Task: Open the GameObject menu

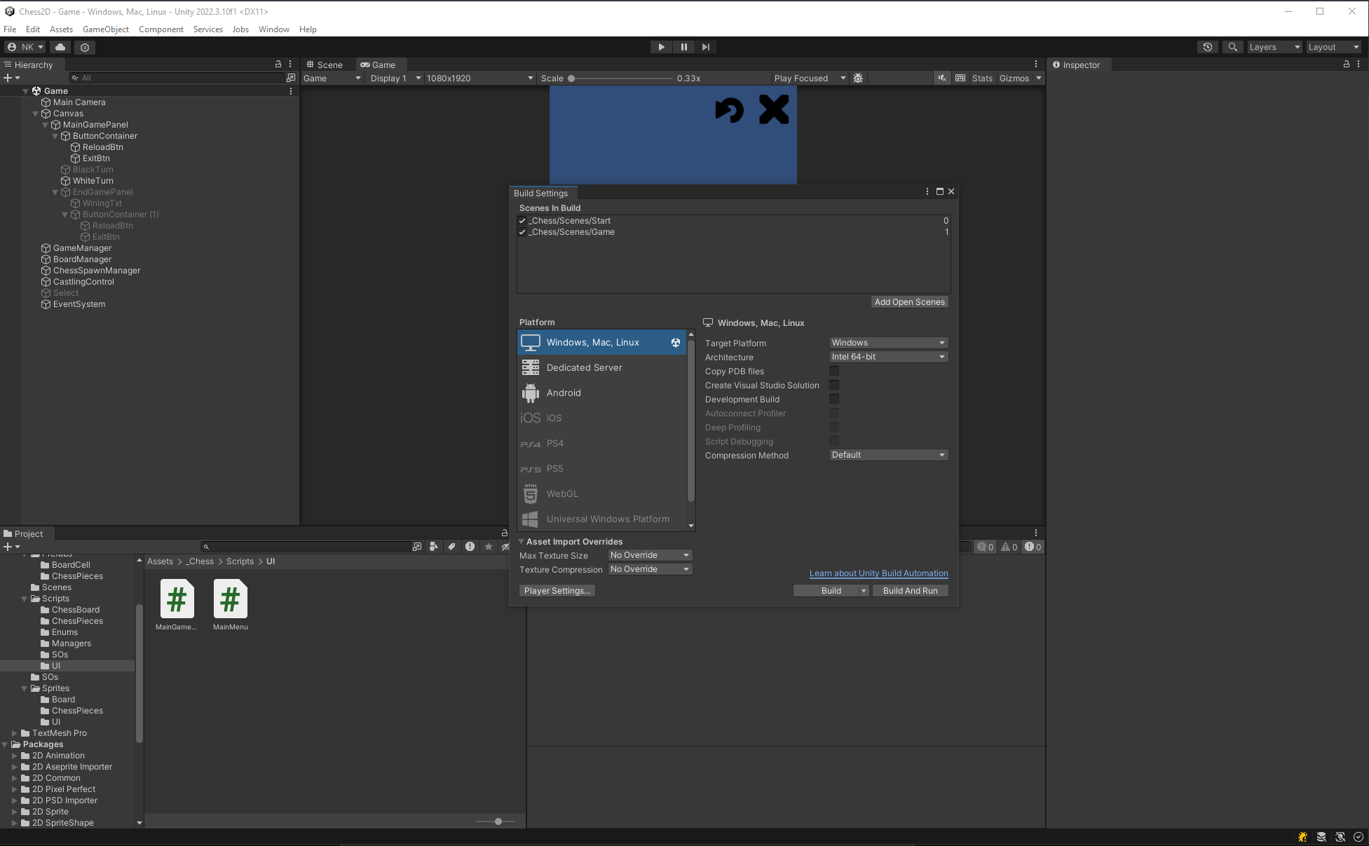Action: [x=106, y=29]
